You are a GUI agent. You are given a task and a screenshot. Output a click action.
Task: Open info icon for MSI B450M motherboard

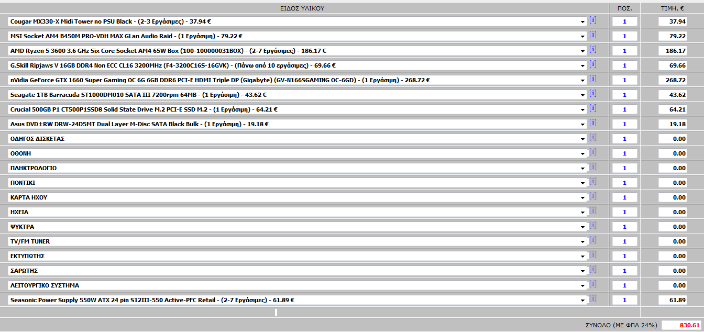[x=592, y=35]
